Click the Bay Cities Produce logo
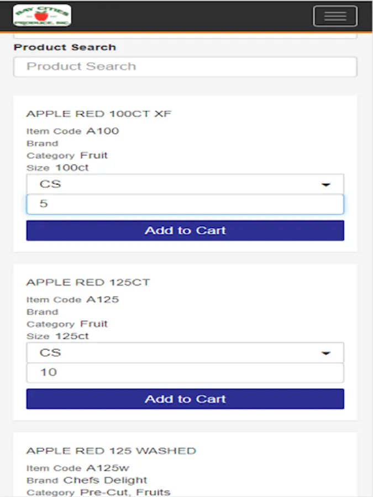The height and width of the screenshot is (497, 373). 42,15
